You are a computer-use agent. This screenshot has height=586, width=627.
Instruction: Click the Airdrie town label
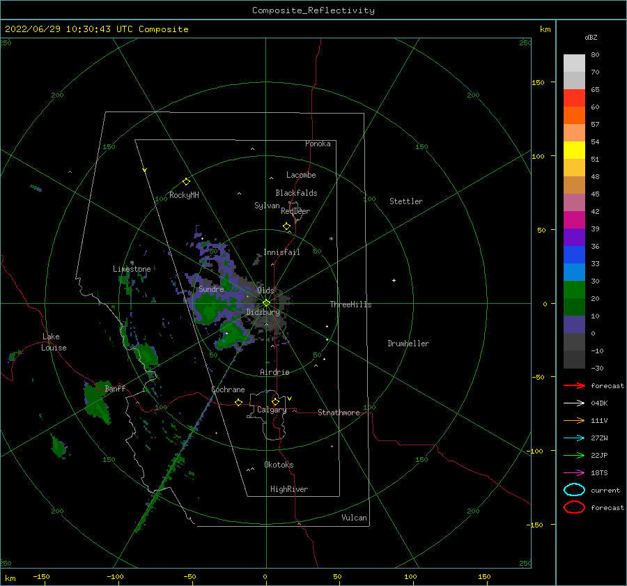(274, 372)
